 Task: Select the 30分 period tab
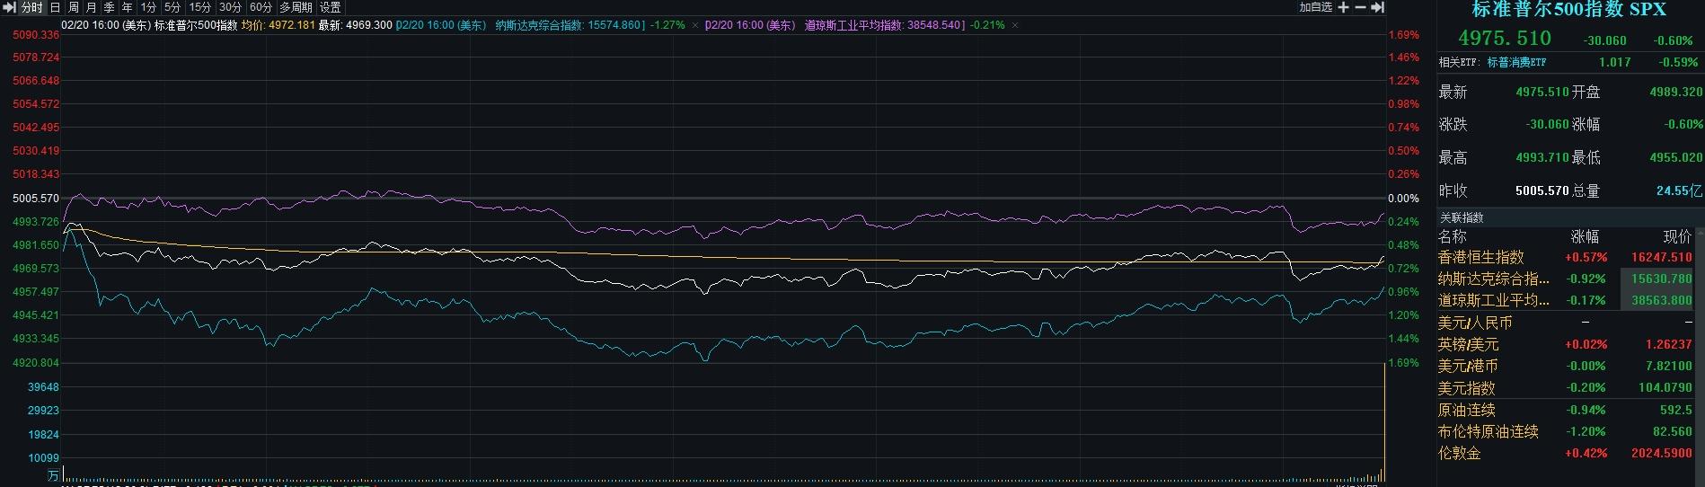coord(231,7)
